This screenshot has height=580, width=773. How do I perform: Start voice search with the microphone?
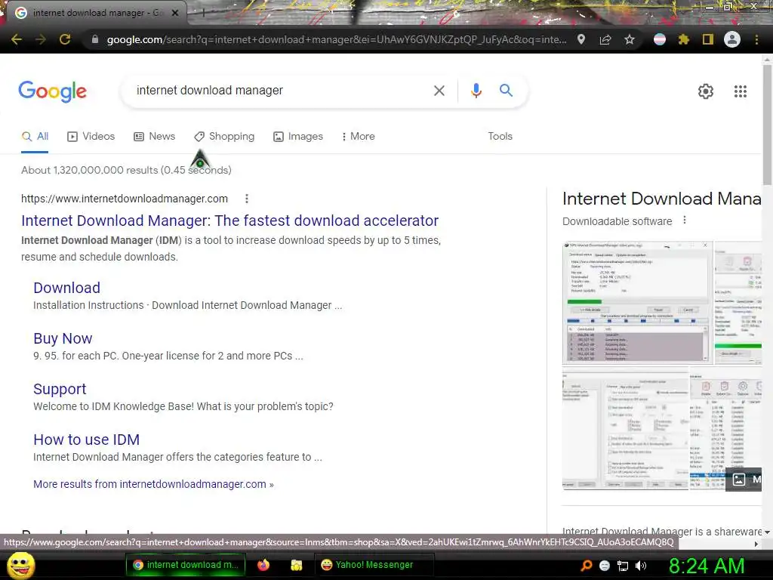[x=476, y=91]
